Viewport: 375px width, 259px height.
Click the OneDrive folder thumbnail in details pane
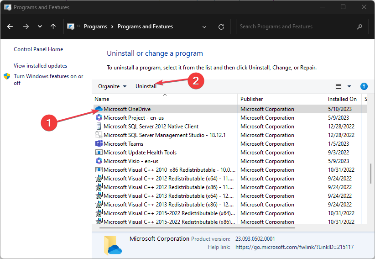[113, 245]
